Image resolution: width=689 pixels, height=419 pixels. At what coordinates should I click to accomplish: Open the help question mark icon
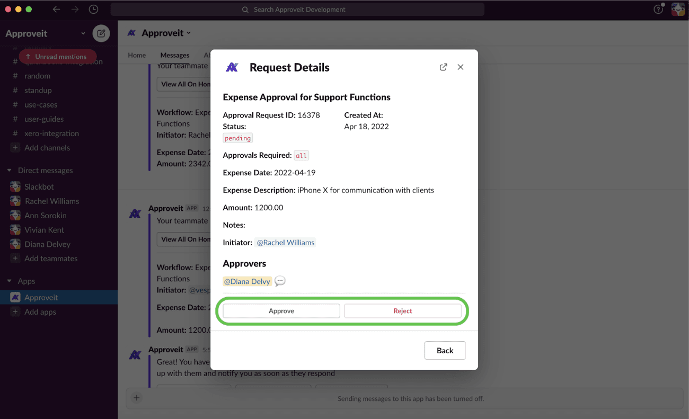point(658,10)
